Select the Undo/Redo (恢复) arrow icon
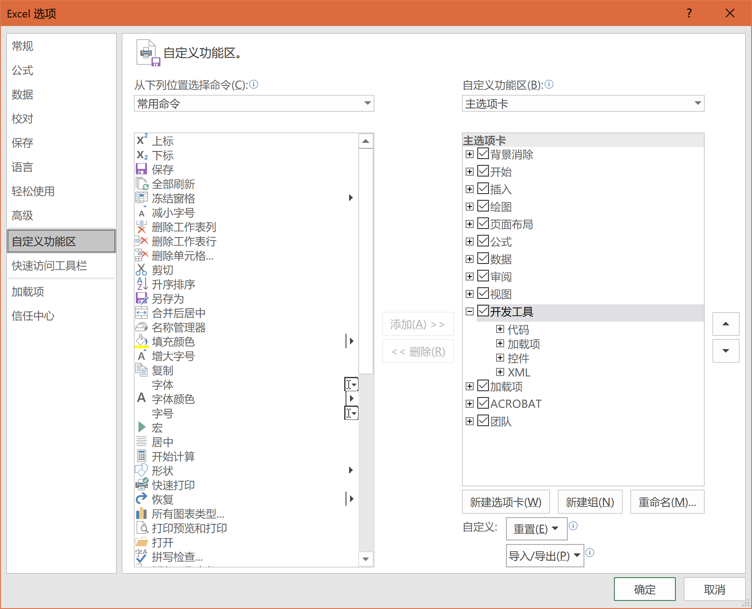The image size is (752, 609). [141, 499]
